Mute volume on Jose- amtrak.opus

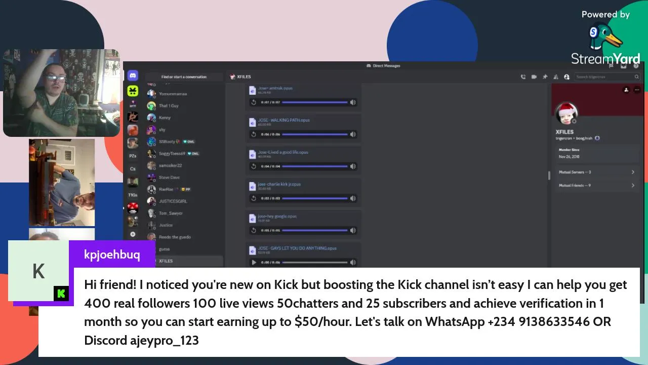[353, 102]
